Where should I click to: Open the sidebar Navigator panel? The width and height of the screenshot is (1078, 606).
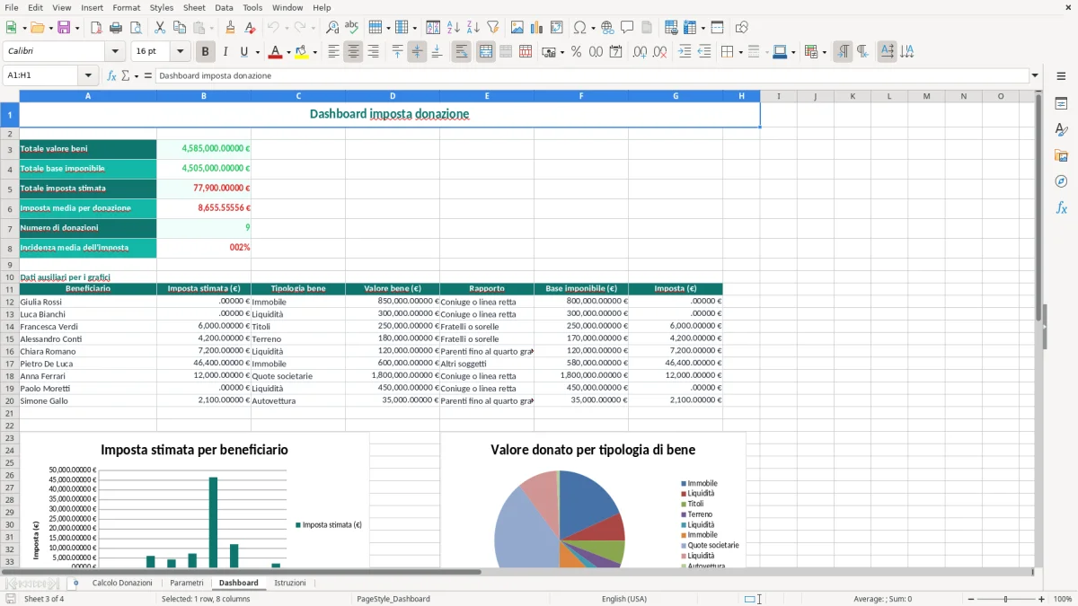click(1061, 181)
